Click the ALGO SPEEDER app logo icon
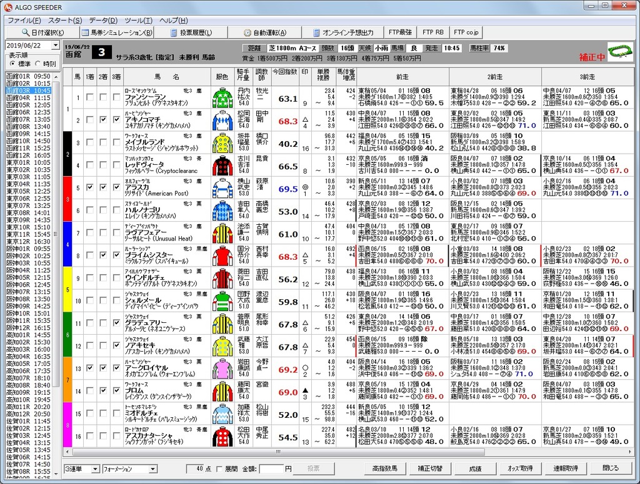Screen dimensions: 640x484 [x=7, y=7]
